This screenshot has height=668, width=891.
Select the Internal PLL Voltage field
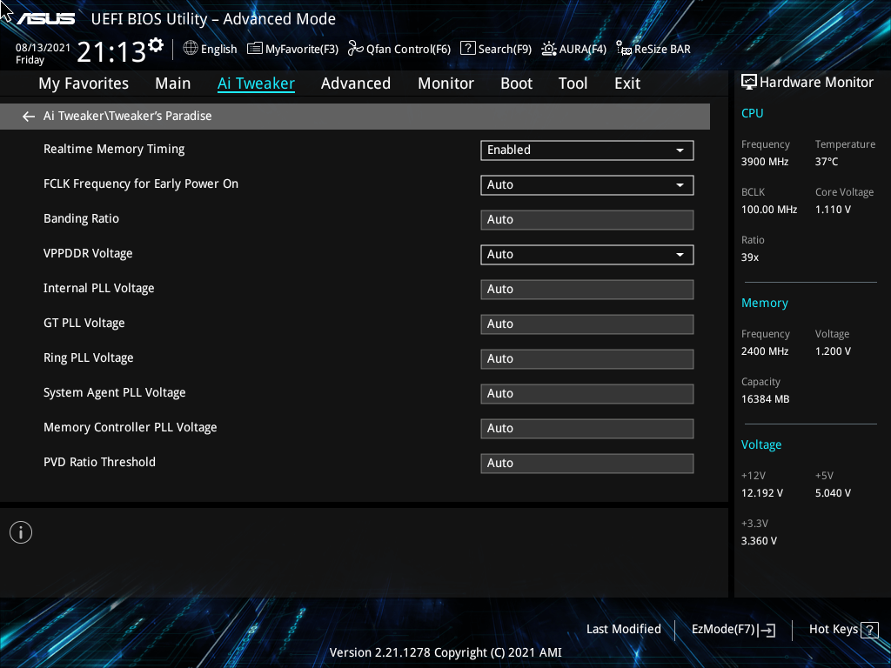tap(587, 289)
